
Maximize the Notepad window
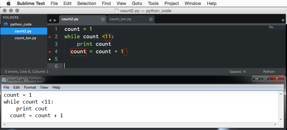click(x=265, y=78)
